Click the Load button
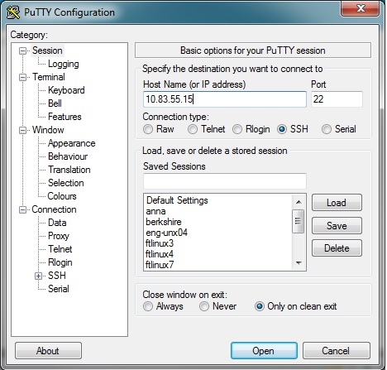Viewport: 387px width, 370px height. point(337,203)
